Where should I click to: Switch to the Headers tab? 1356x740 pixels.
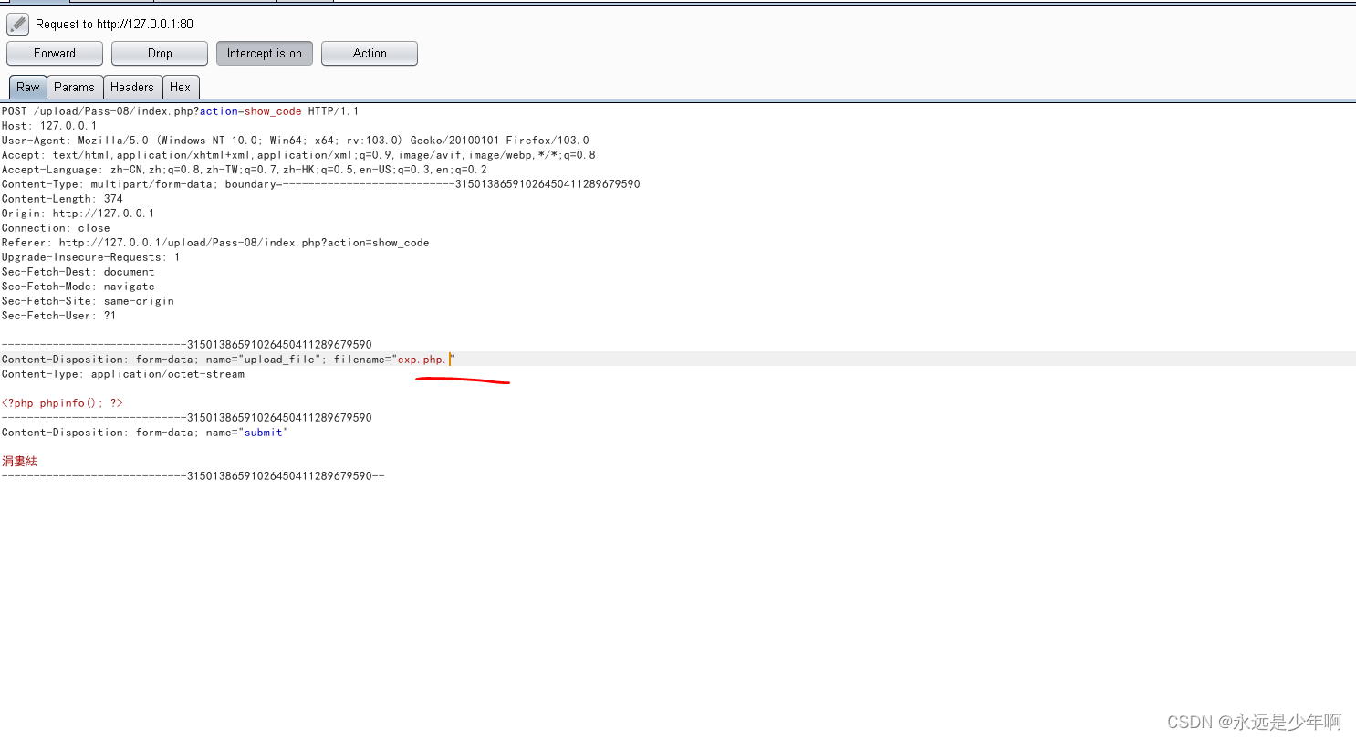[x=132, y=88]
